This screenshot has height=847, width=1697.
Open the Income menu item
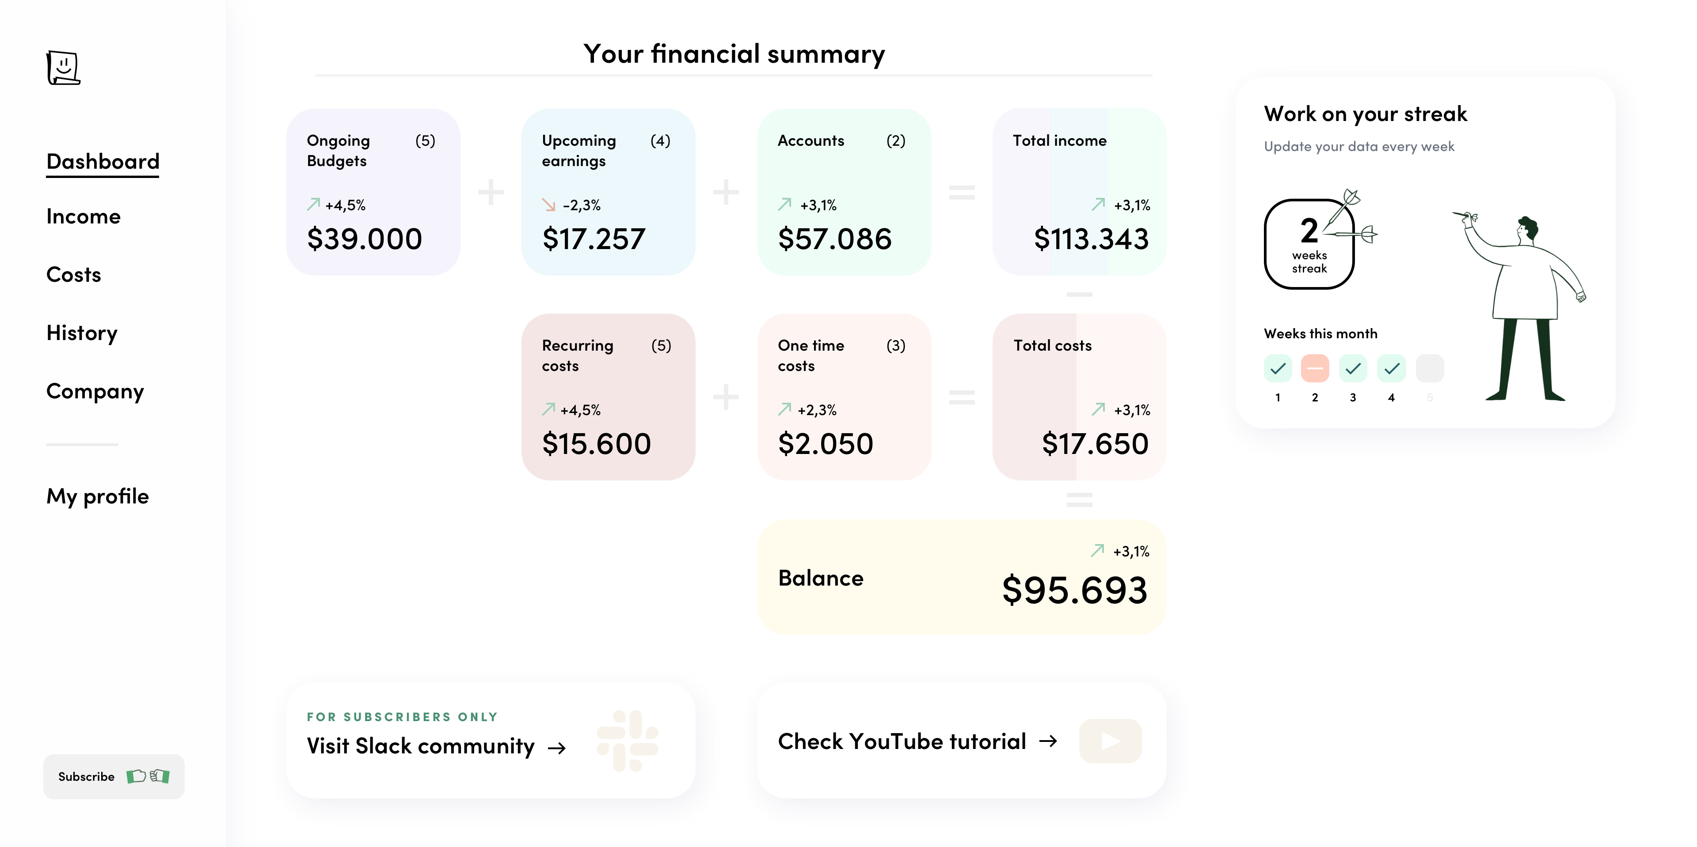[84, 216]
